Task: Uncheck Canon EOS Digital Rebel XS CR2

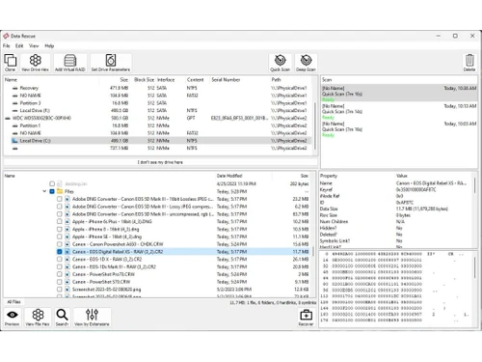Action: tap(60, 252)
